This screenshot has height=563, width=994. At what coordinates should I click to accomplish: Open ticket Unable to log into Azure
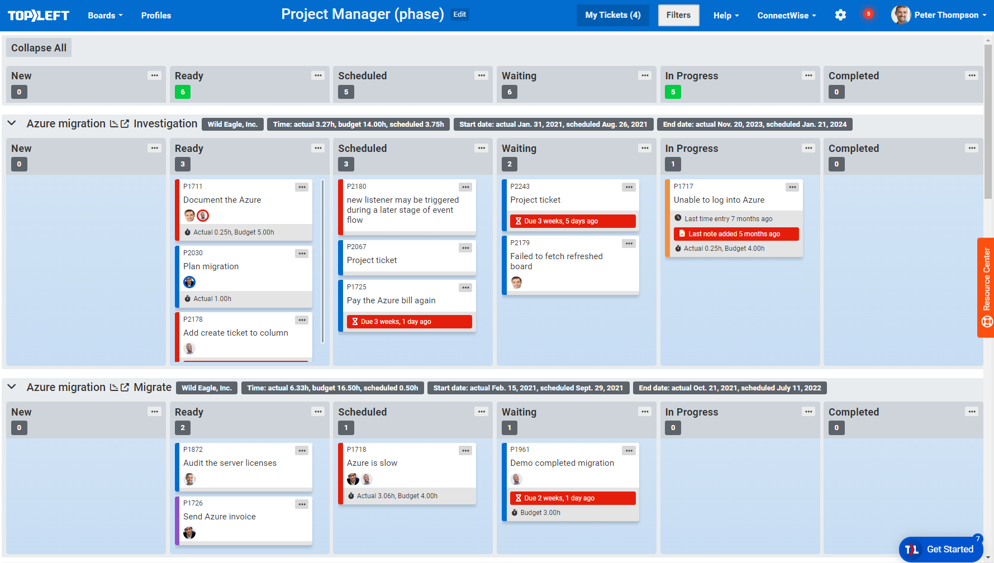719,200
